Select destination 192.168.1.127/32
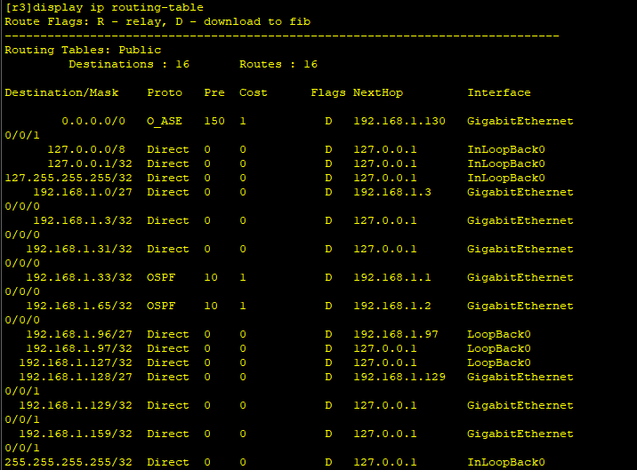The image size is (637, 470). click(x=76, y=362)
